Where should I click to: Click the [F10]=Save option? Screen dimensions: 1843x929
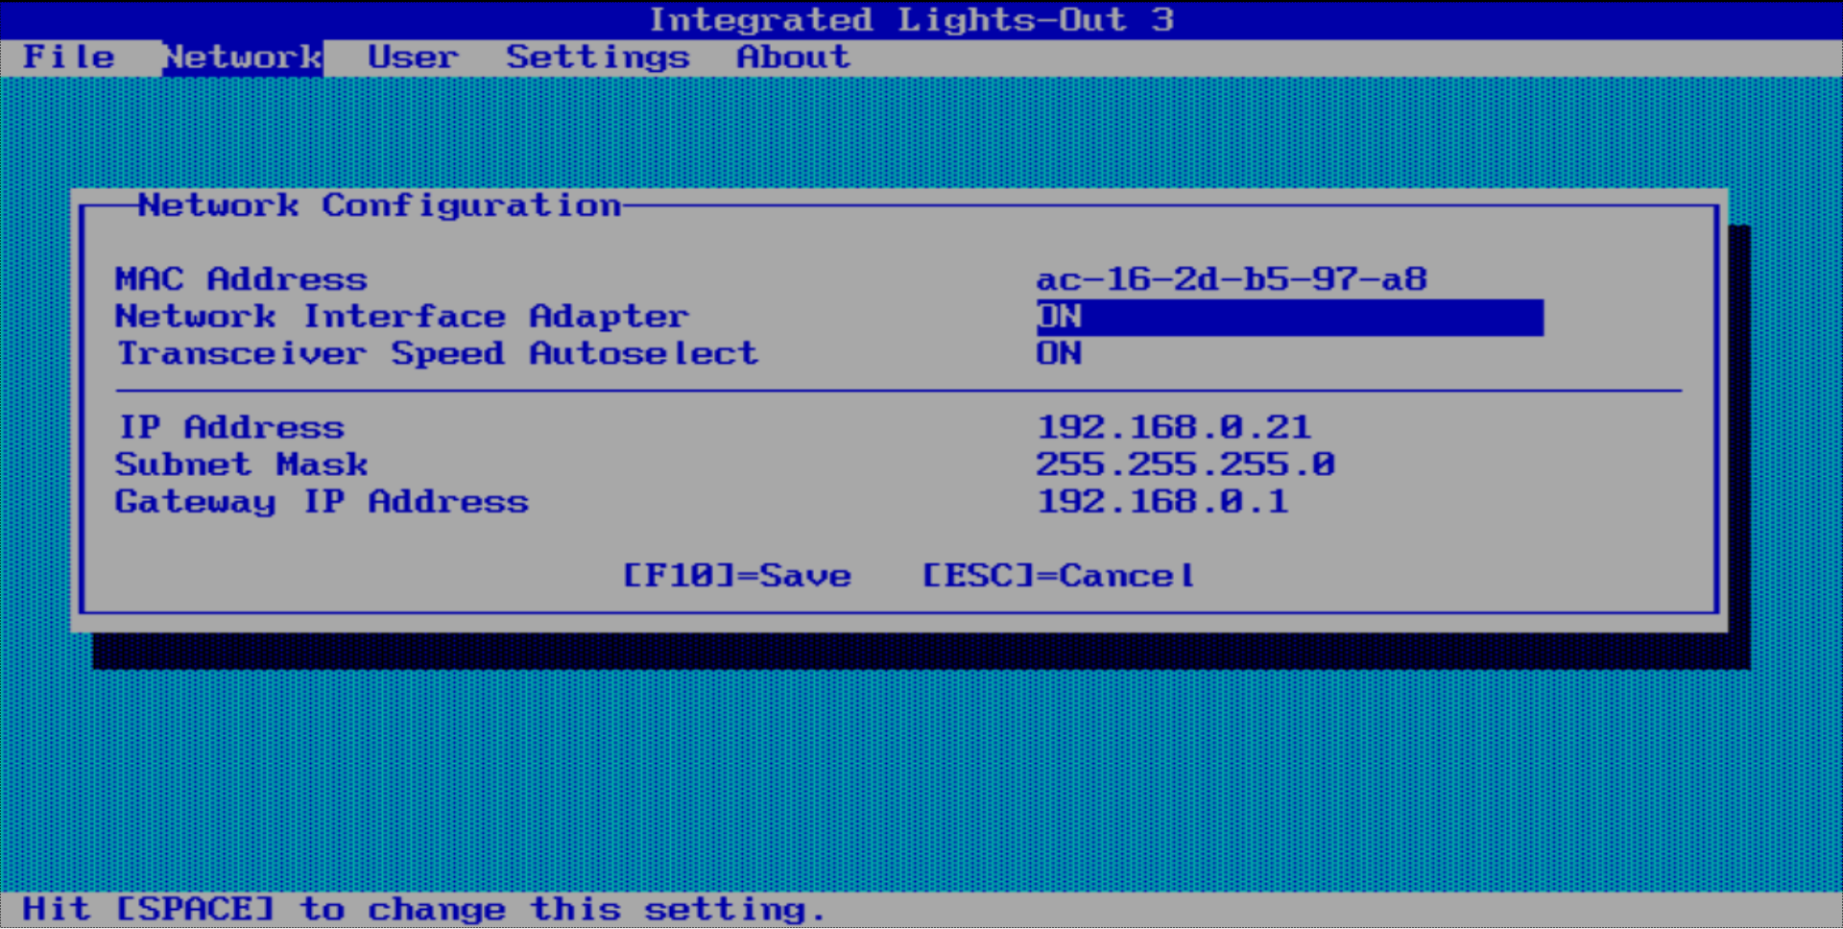(x=737, y=576)
